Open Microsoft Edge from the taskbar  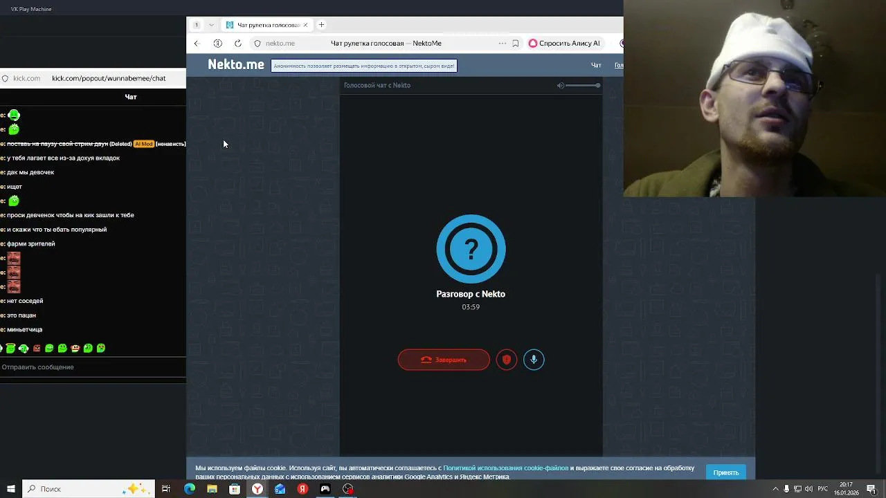[x=190, y=489]
